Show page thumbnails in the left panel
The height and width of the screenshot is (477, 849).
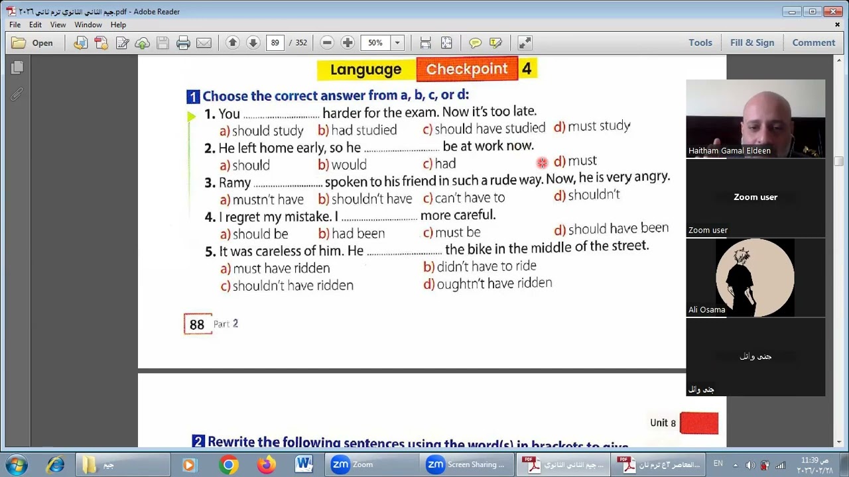[x=17, y=67]
